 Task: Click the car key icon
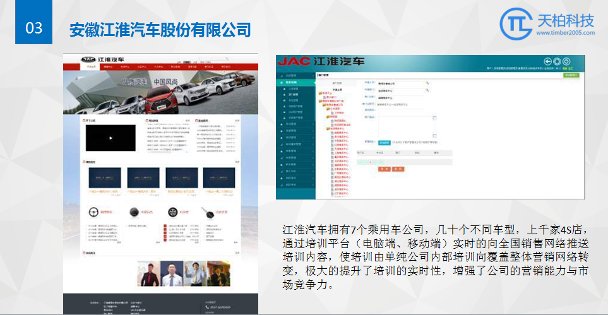click(209, 213)
